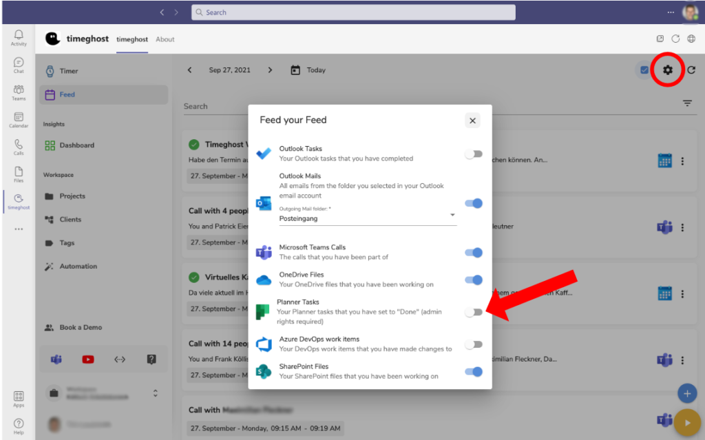
Task: Enable the Planner Tasks toggle
Action: point(474,312)
